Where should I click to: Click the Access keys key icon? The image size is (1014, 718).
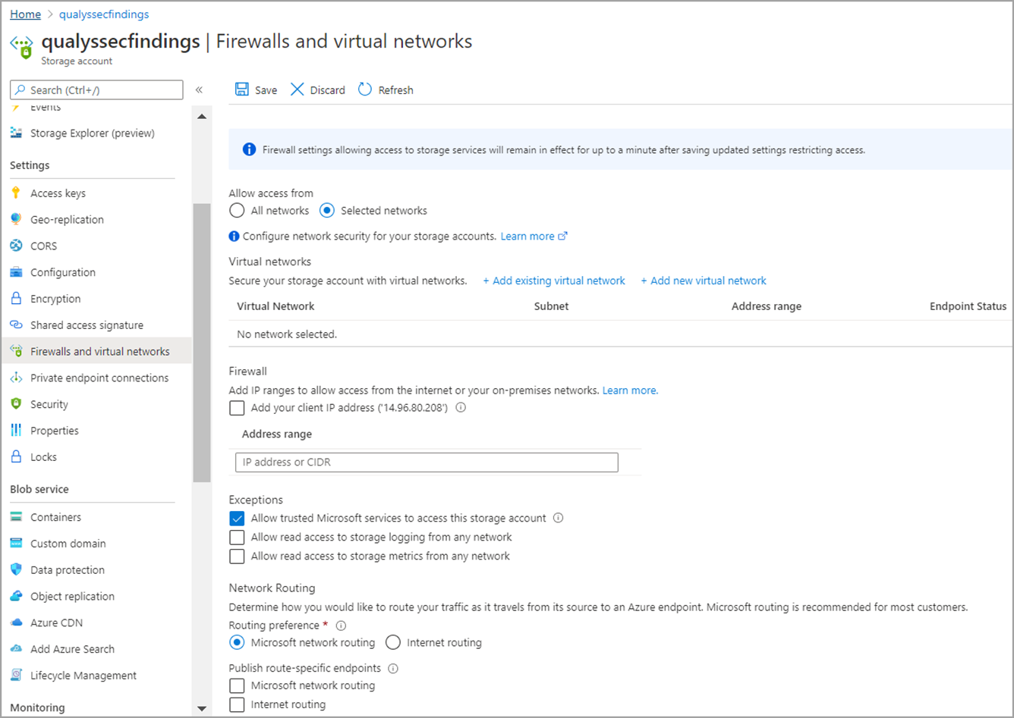coord(16,193)
